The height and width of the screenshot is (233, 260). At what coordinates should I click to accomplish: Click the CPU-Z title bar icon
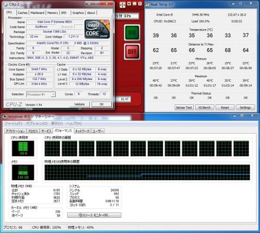click(x=5, y=4)
